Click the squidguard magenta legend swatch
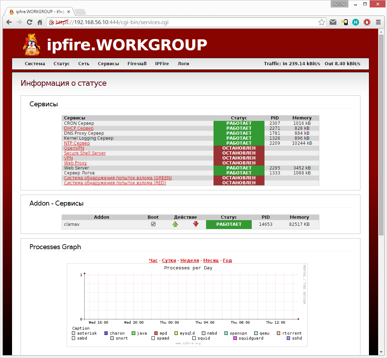Viewport: 387px width, 358px height. (235, 338)
